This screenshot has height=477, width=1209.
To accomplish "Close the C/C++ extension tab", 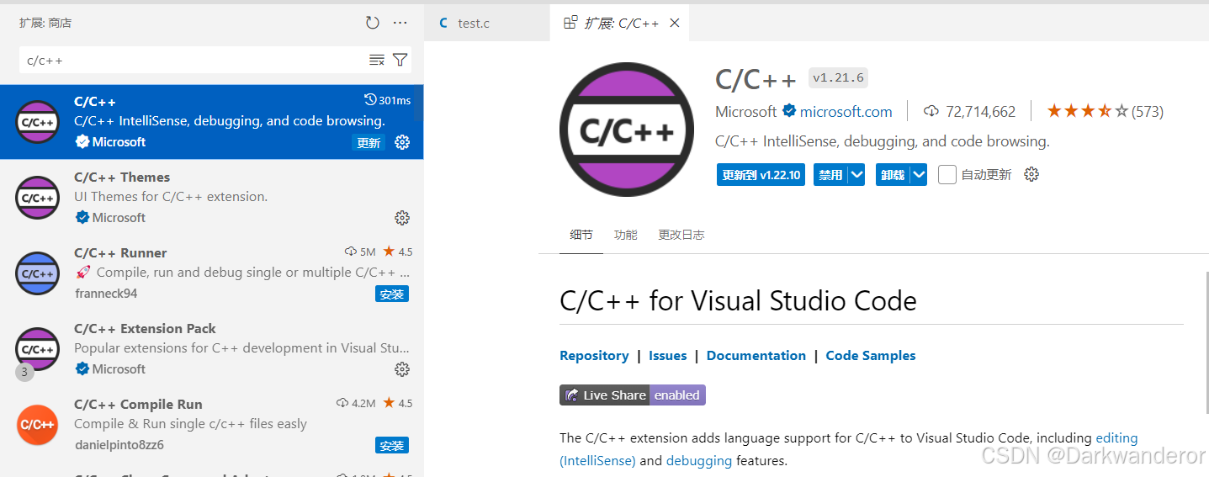I will [674, 23].
